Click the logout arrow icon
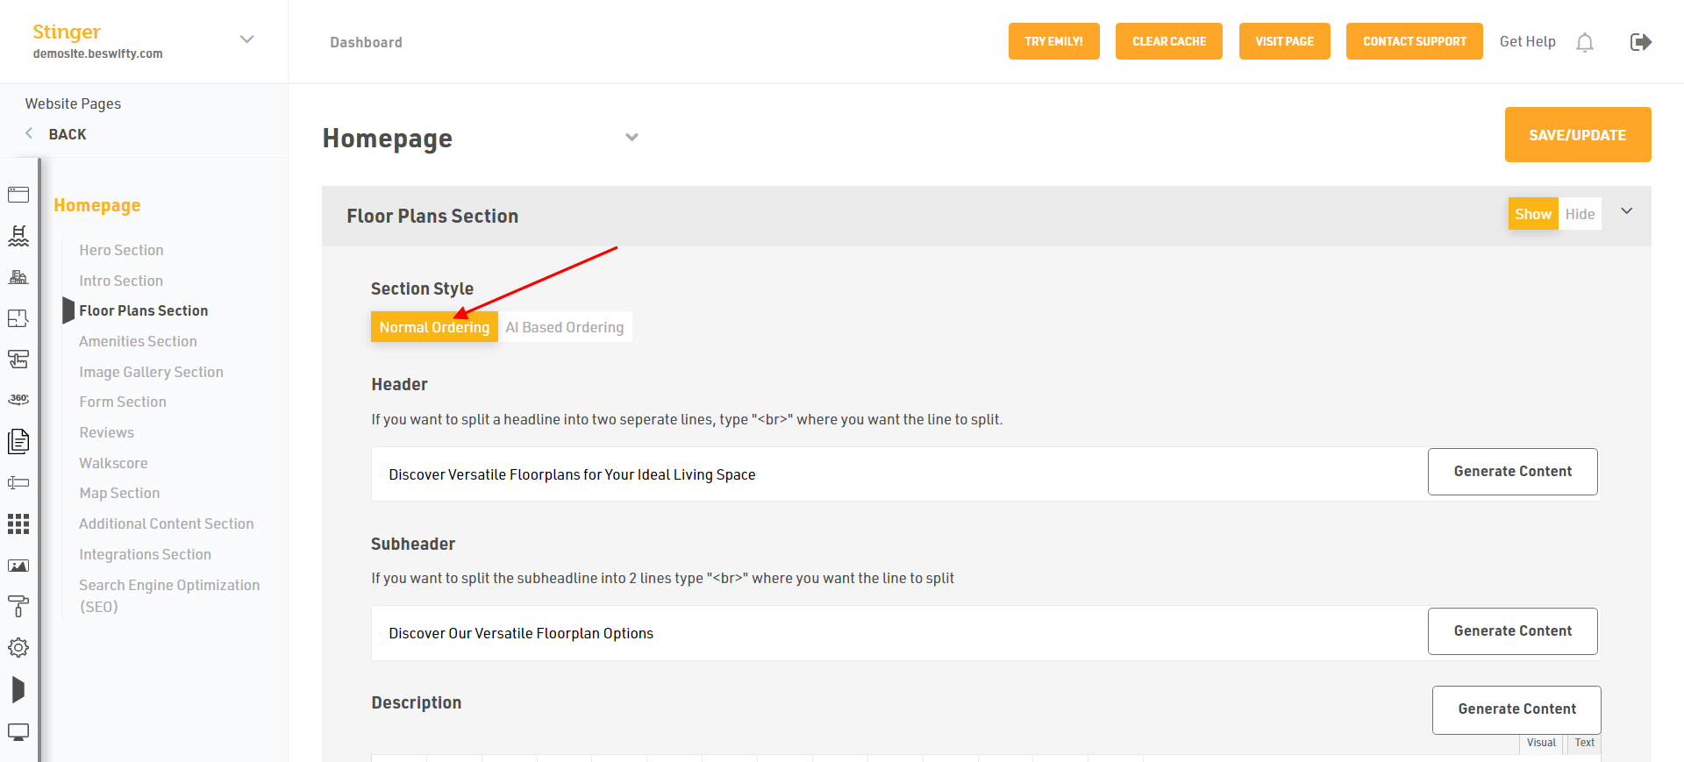Image resolution: width=1684 pixels, height=762 pixels. (x=1640, y=42)
